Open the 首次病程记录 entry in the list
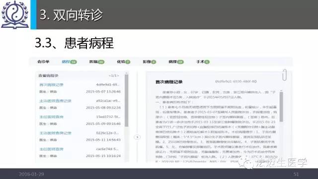 coord(51,85)
